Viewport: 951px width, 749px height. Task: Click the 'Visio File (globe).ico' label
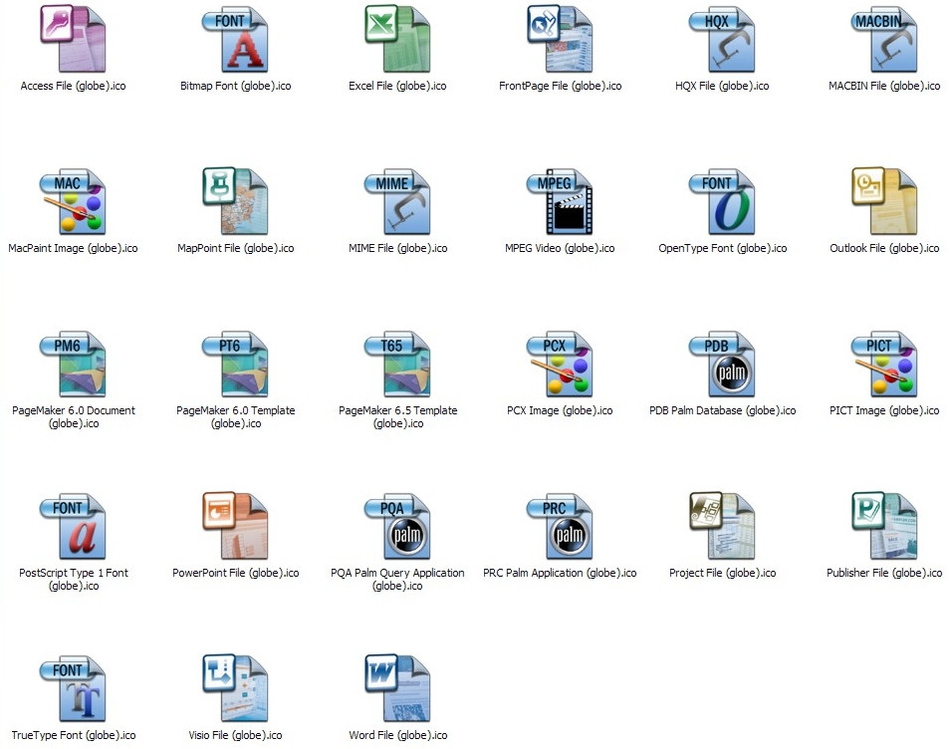pyautogui.click(x=235, y=736)
